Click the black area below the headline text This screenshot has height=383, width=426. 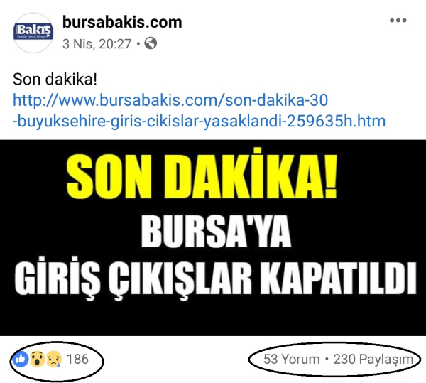[x=213, y=318]
